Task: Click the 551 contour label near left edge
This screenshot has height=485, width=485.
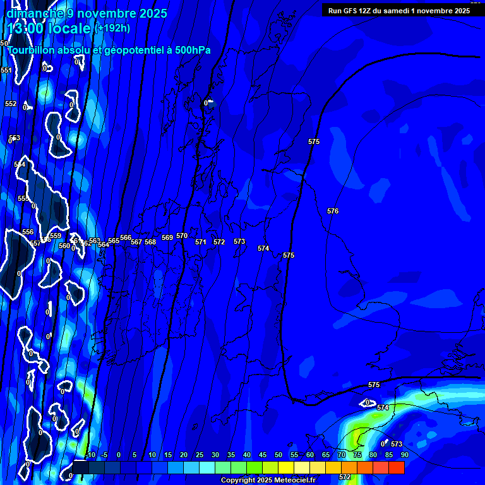Action: [x=6, y=70]
